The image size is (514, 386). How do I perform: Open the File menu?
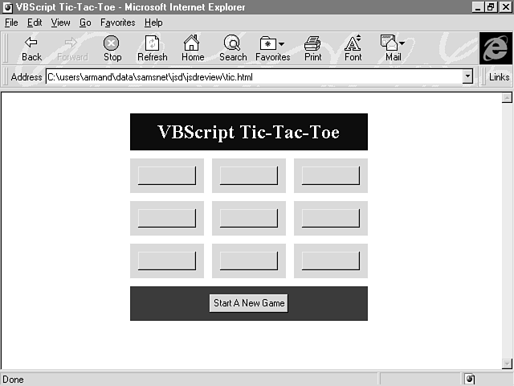pyautogui.click(x=11, y=23)
